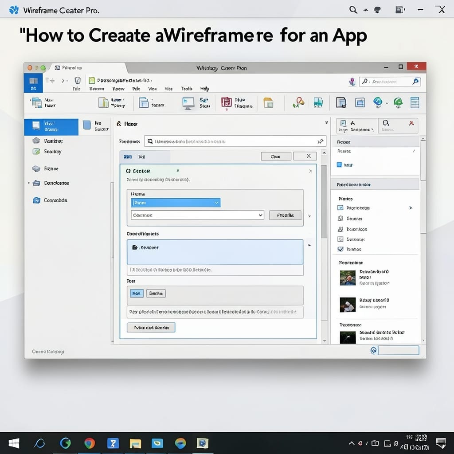Screen dimensions: 454x454
Task: Collapse arrow beside the Coudoee list box
Action: pyautogui.click(x=309, y=245)
